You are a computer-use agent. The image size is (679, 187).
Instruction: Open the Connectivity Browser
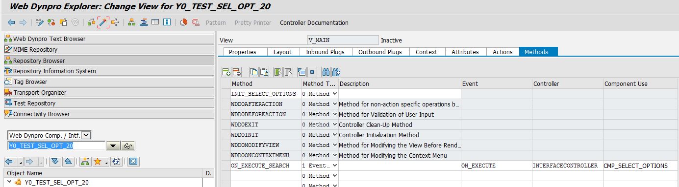pos(109,114)
